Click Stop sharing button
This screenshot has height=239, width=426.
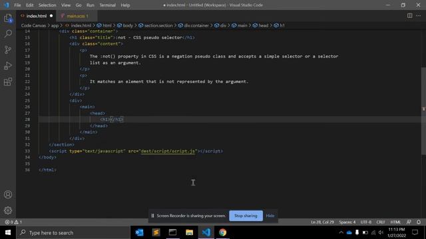[x=246, y=216]
